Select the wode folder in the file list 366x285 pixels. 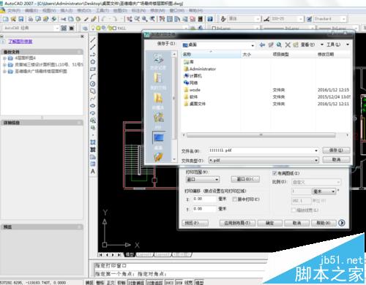coord(193,90)
